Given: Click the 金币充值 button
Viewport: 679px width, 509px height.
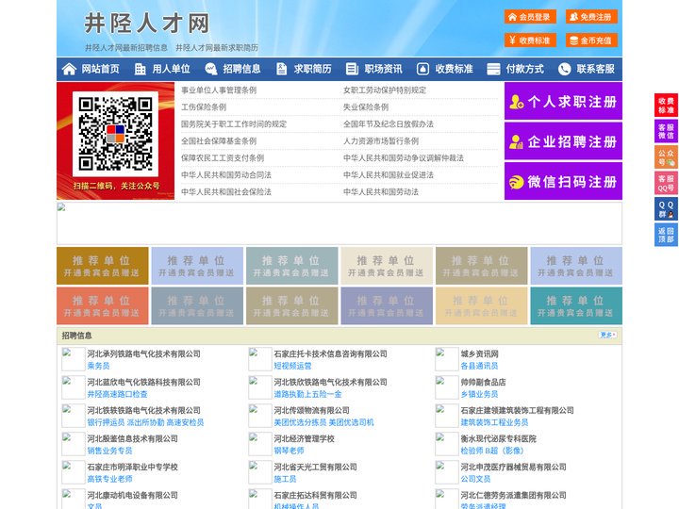Looking at the screenshot, I should (x=591, y=41).
